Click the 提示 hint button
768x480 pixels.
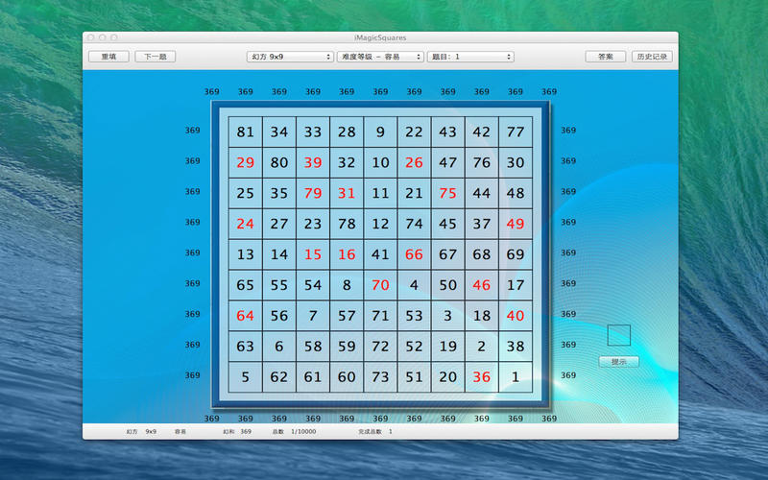[x=619, y=362]
